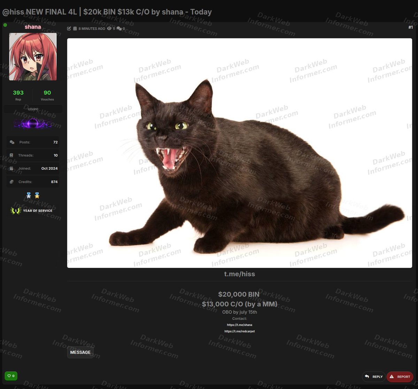Viewport: 418px width, 389px height.
Task: Click the Threads icon in sidebar
Action: (x=11, y=155)
